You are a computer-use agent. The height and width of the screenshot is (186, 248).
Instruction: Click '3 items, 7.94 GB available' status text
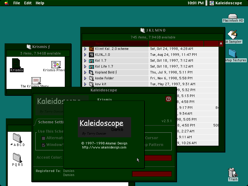pos(40,53)
